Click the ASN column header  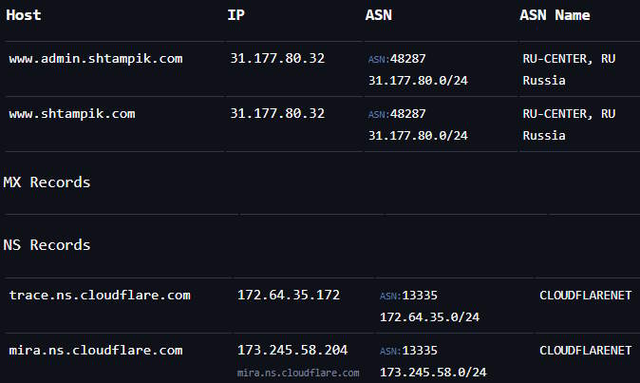pyautogui.click(x=378, y=15)
